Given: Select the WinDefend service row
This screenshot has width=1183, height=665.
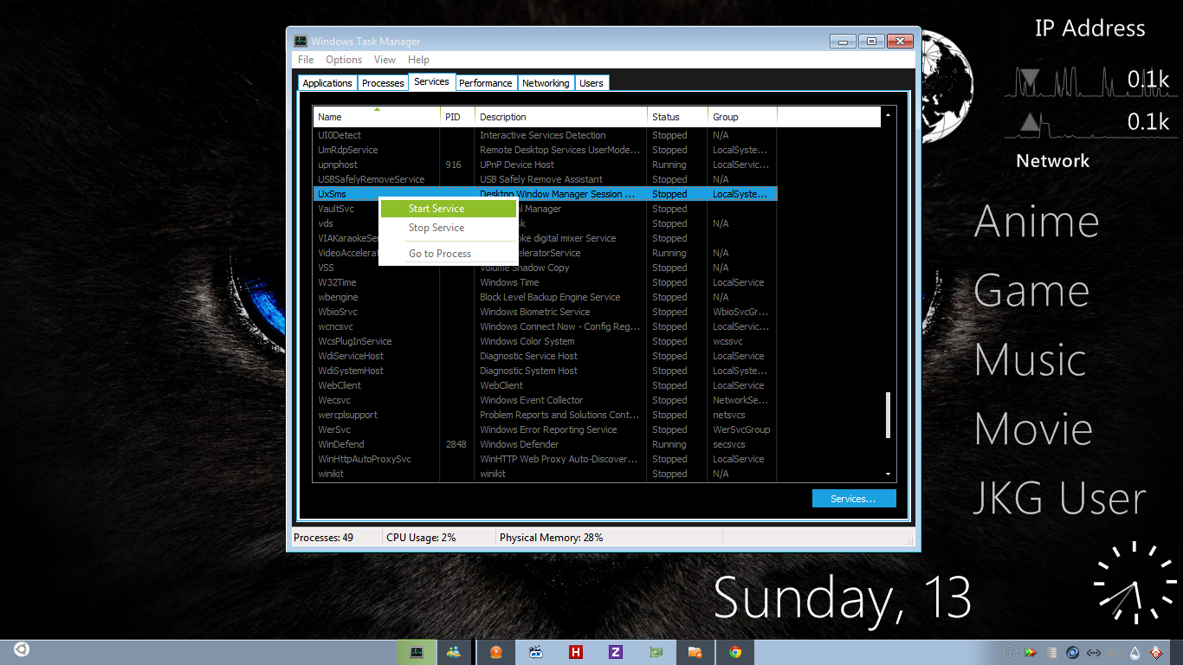Looking at the screenshot, I should pos(545,444).
